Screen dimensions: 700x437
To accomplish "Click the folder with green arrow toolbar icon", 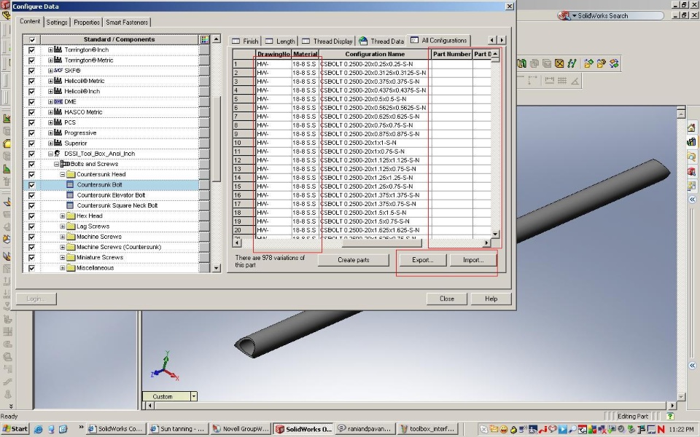I will [x=589, y=64].
